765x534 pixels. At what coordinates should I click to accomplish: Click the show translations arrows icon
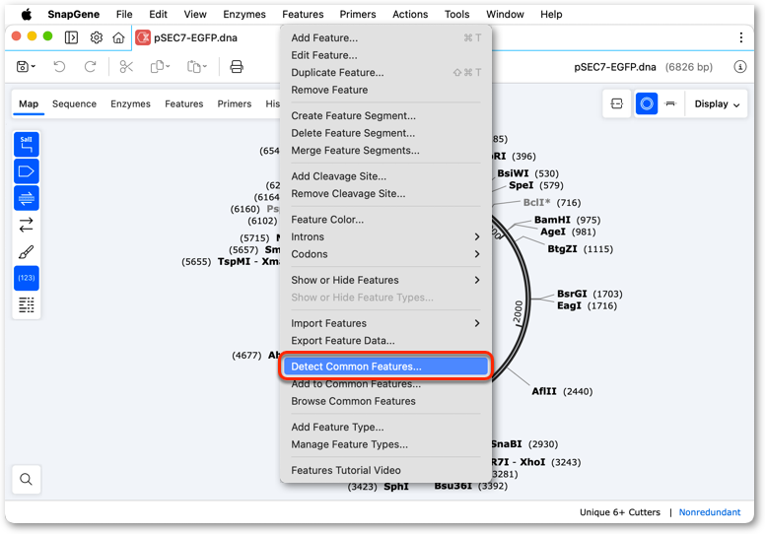click(x=27, y=225)
